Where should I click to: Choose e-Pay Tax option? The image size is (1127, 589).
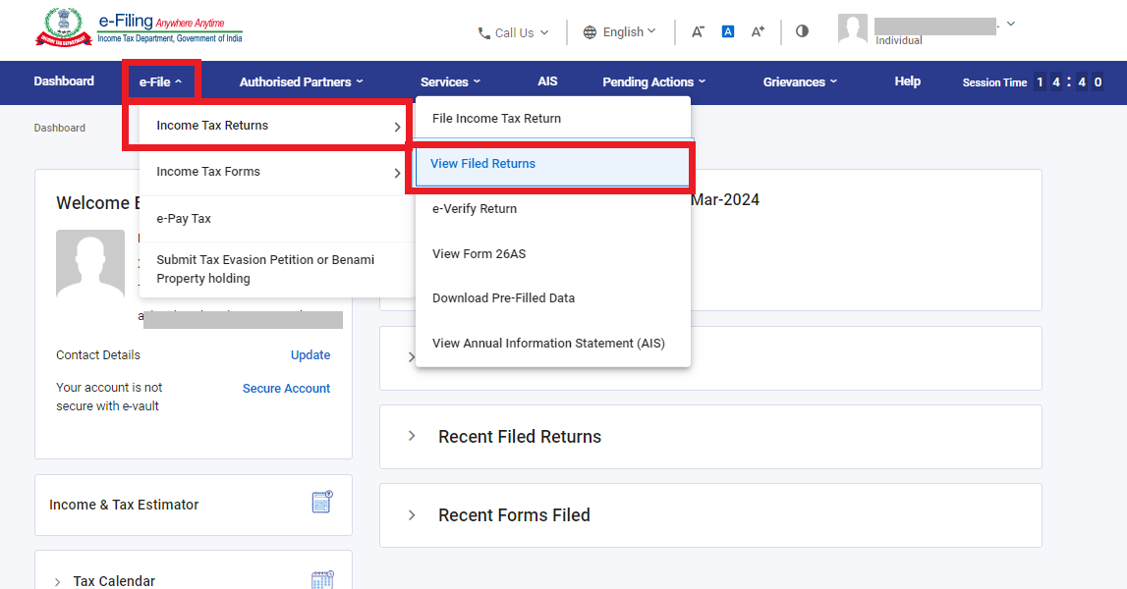pos(277,218)
